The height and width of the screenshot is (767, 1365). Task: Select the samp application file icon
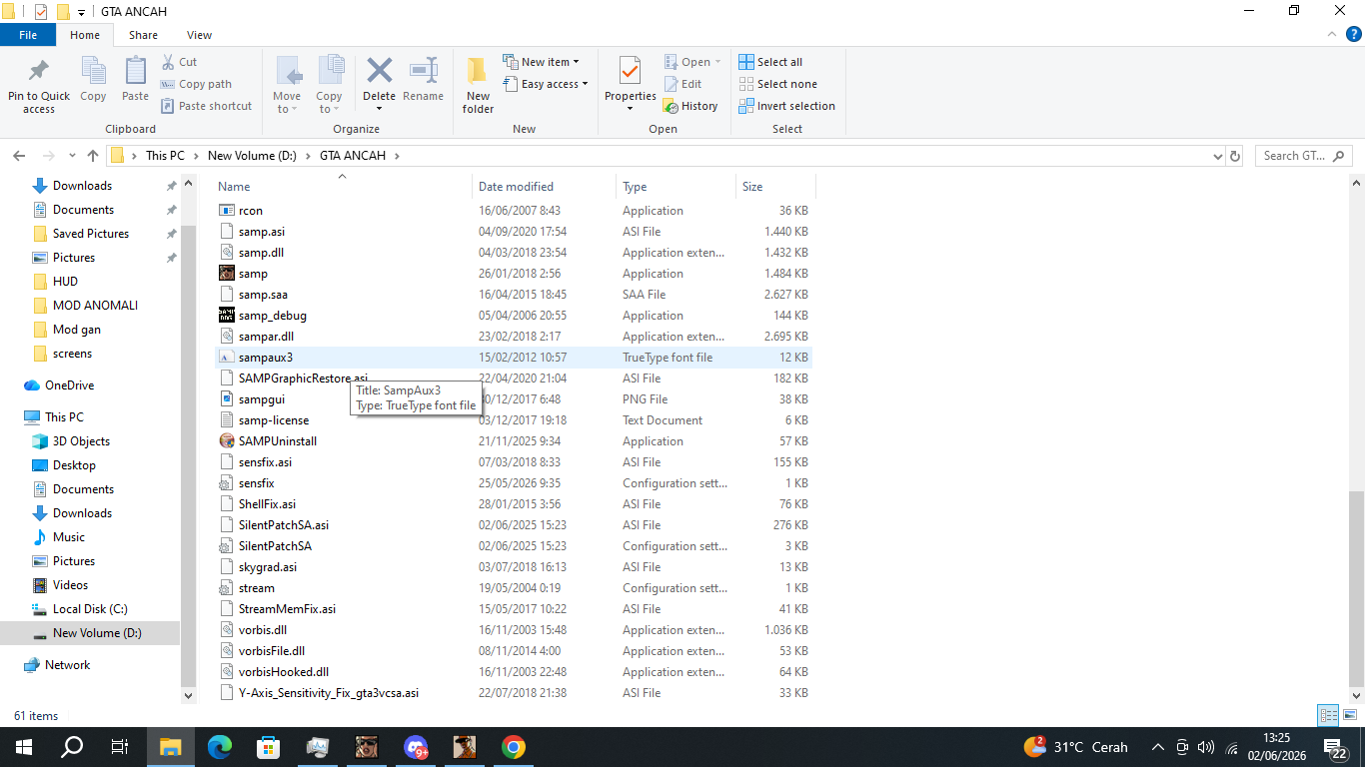click(x=227, y=274)
